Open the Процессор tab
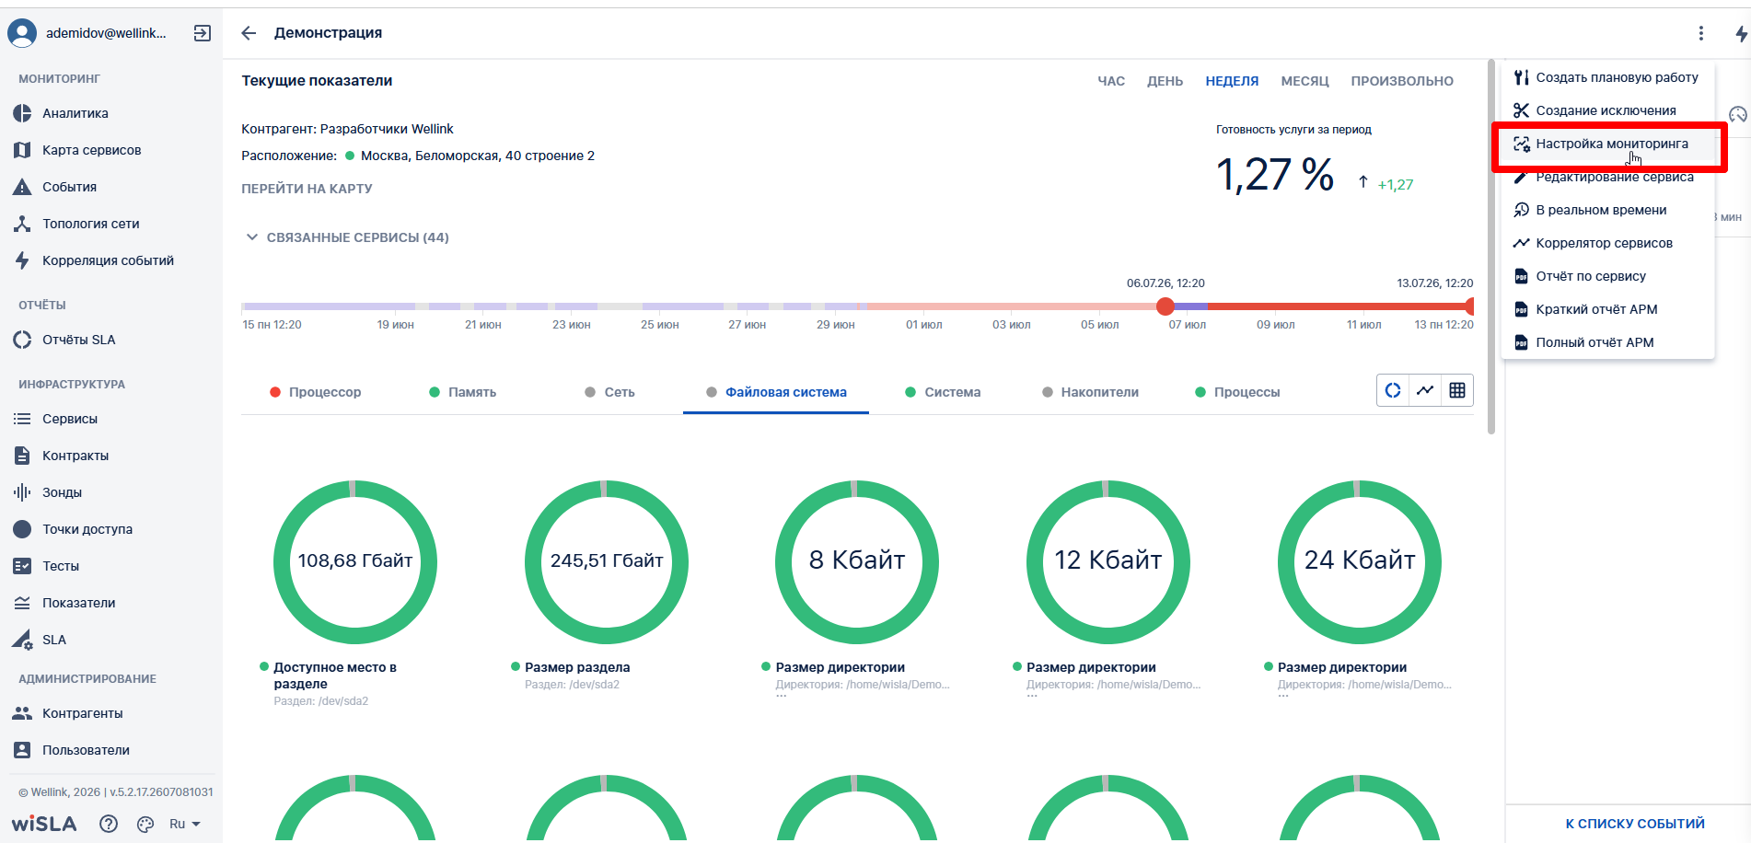 coord(316,392)
